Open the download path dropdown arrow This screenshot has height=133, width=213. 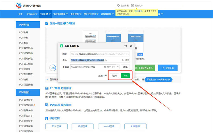pos(118,67)
